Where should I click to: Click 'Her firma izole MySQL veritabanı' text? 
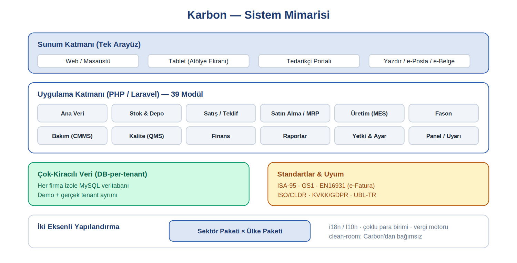(83, 186)
